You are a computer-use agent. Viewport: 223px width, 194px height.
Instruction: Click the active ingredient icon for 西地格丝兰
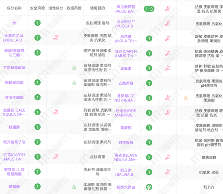[167, 24]
